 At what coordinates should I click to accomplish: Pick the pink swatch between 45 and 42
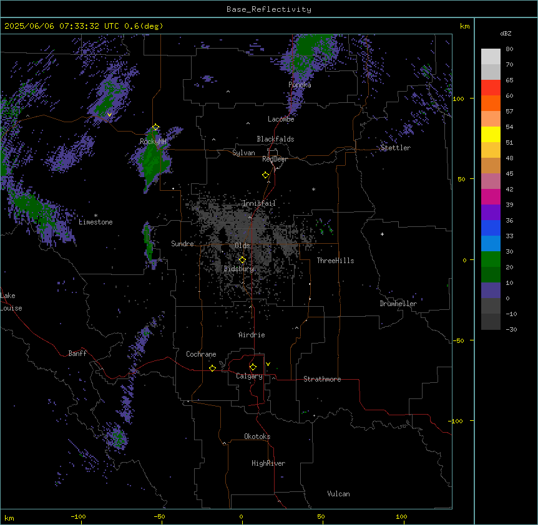(x=491, y=181)
